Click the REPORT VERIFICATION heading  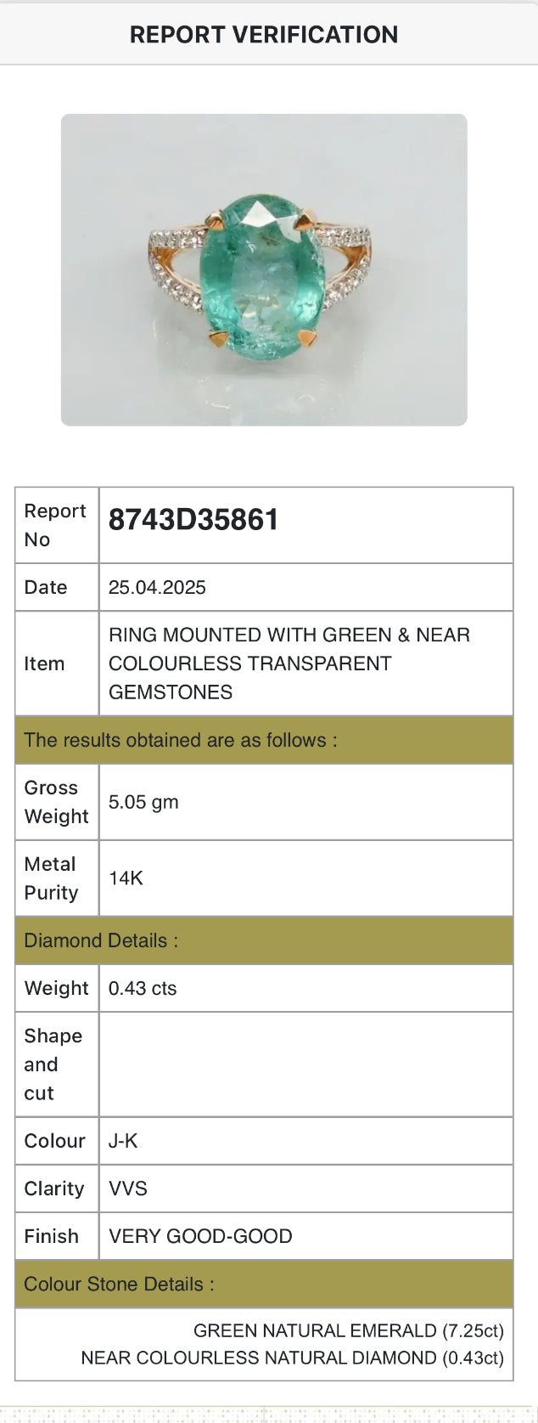(x=264, y=35)
